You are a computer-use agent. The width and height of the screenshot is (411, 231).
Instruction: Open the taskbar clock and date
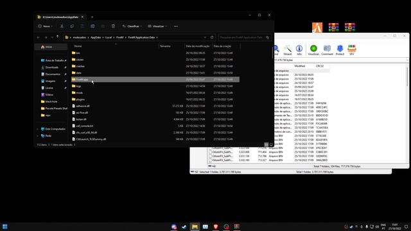pyautogui.click(x=394, y=227)
